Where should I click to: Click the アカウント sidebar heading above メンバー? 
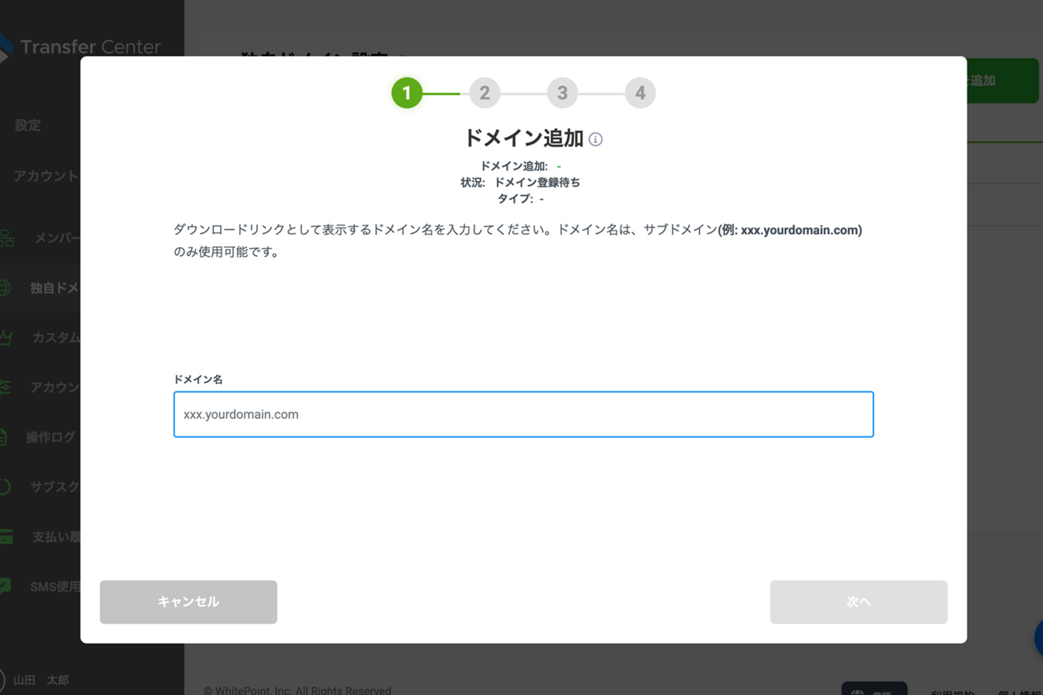[47, 176]
